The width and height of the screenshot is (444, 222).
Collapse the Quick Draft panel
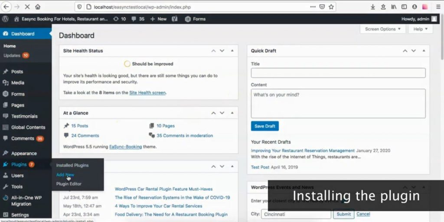pyautogui.click(x=424, y=51)
